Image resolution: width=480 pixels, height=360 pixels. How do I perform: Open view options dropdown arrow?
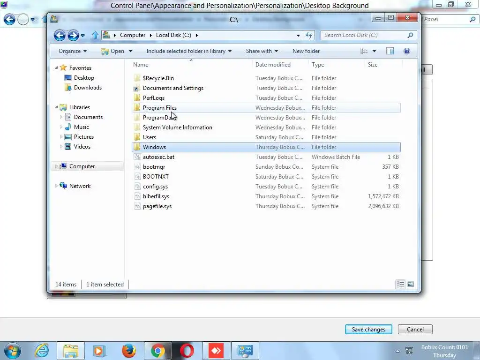coord(374,51)
